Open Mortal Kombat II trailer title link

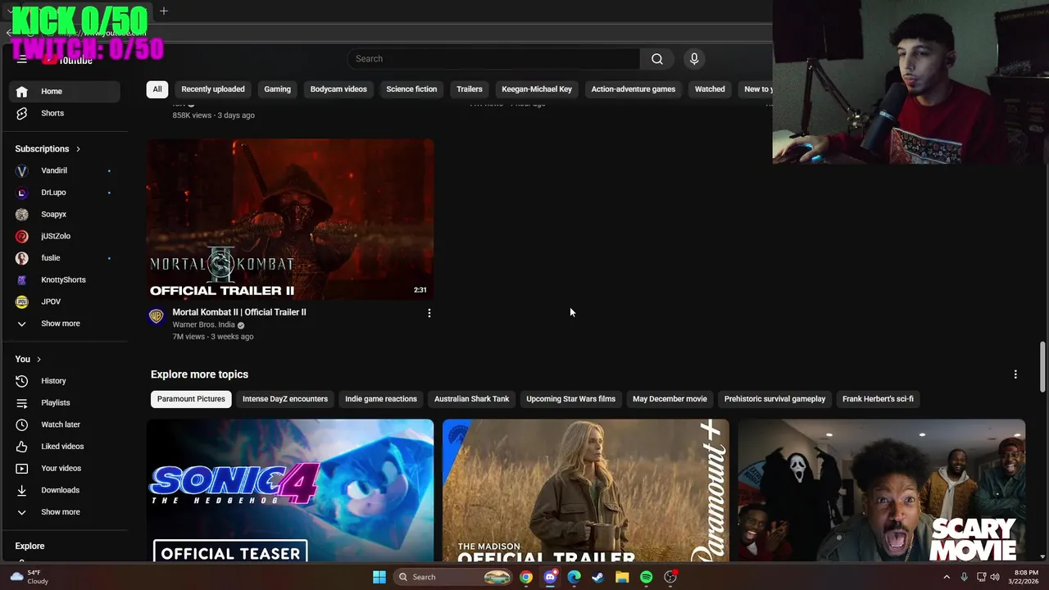click(x=239, y=312)
